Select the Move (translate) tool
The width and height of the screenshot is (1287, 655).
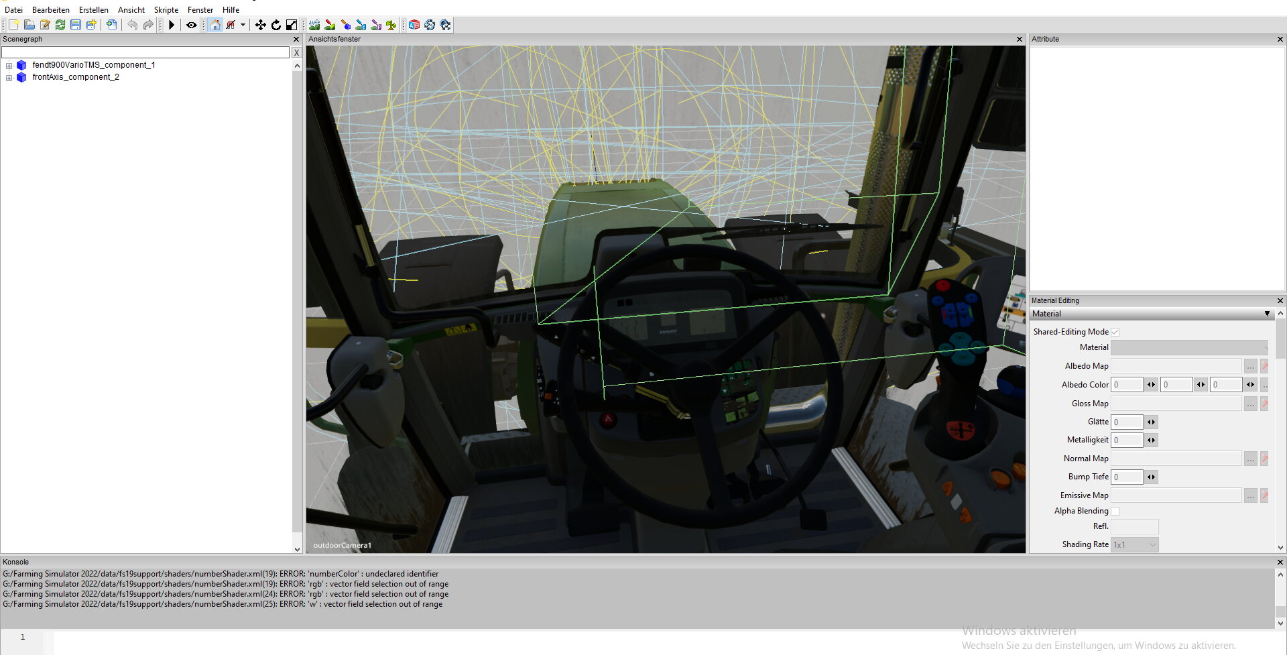point(261,25)
